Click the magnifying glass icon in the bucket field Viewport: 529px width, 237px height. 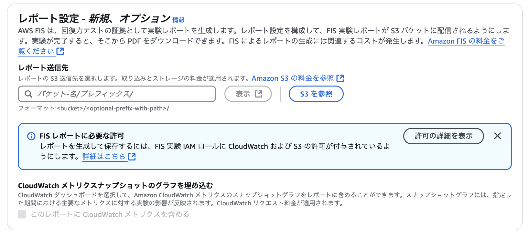(x=28, y=94)
